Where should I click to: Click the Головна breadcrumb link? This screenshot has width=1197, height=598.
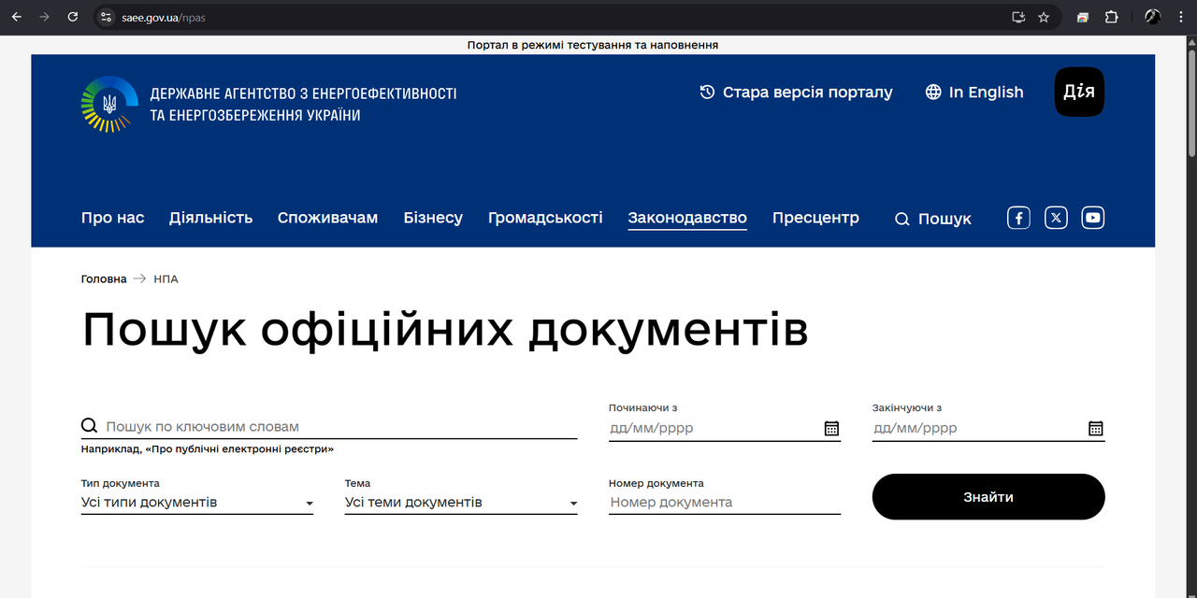104,279
